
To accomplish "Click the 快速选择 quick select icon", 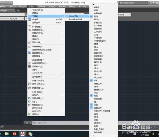I will click(x=29, y=30).
